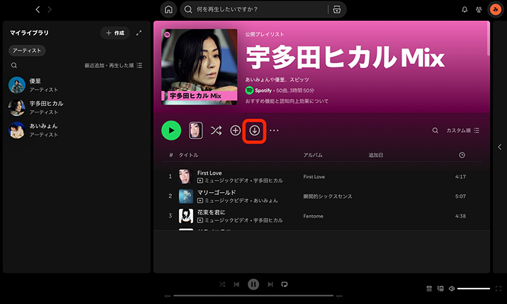Expand the library with the expand icon
The height and width of the screenshot is (304, 507).
[138, 33]
